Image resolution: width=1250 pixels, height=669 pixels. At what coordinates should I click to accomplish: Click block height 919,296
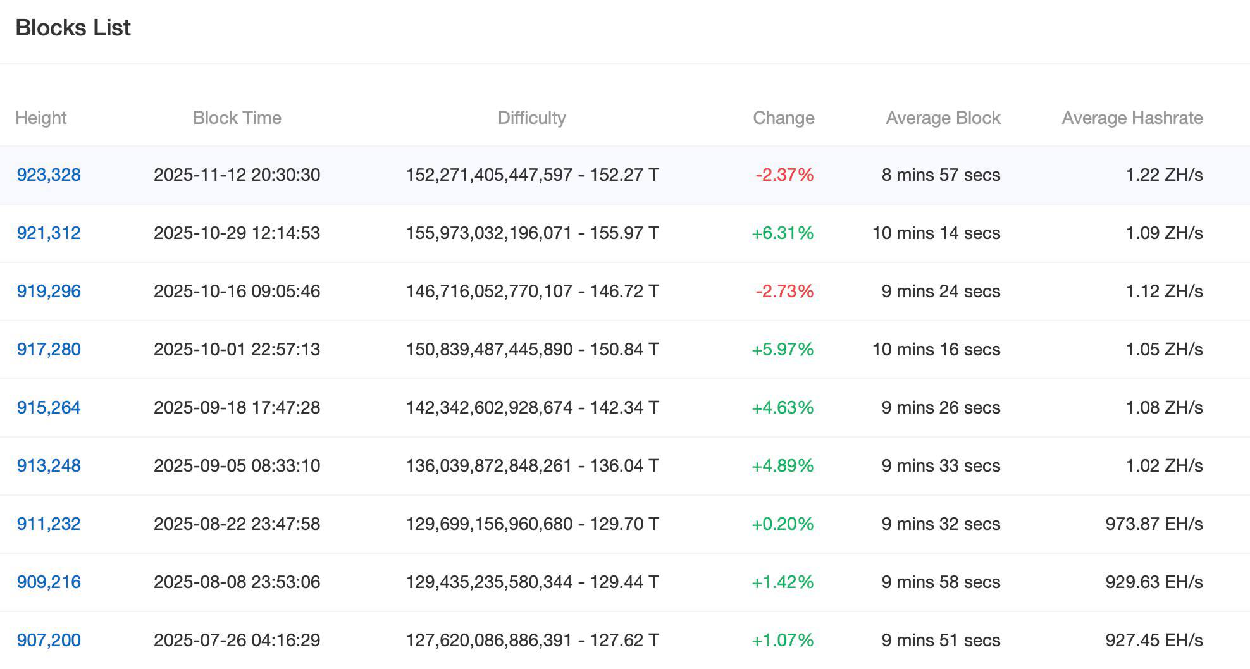click(49, 292)
